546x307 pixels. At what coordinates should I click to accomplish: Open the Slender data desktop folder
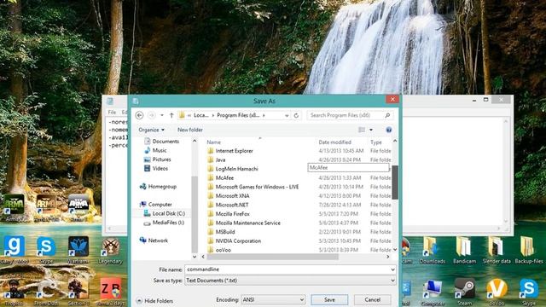click(497, 250)
